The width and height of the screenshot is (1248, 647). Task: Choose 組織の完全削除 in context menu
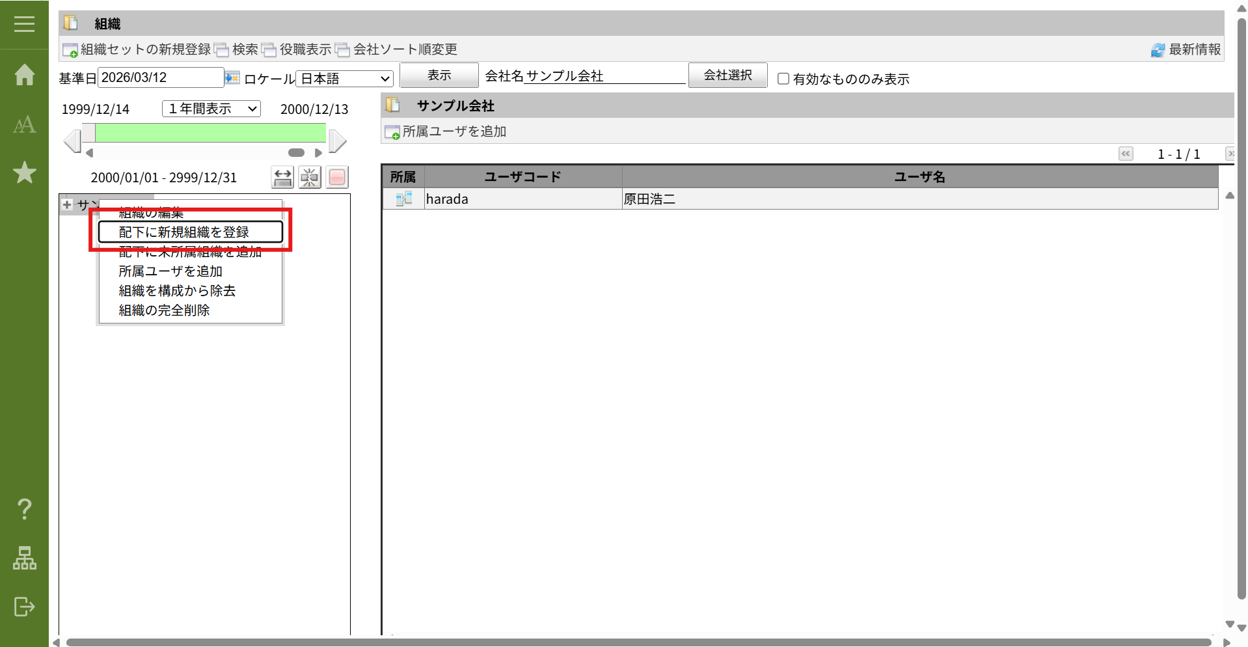click(164, 310)
